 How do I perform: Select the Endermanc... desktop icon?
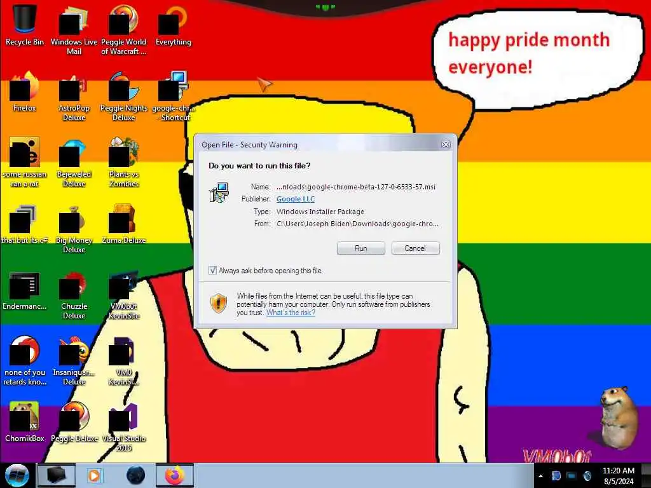point(25,290)
